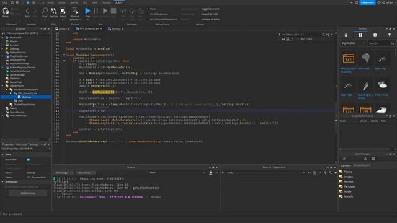Image resolution: width=397 pixels, height=223 pixels.
Task: Collapse the StarterCharacterScripts node
Action: (7, 89)
